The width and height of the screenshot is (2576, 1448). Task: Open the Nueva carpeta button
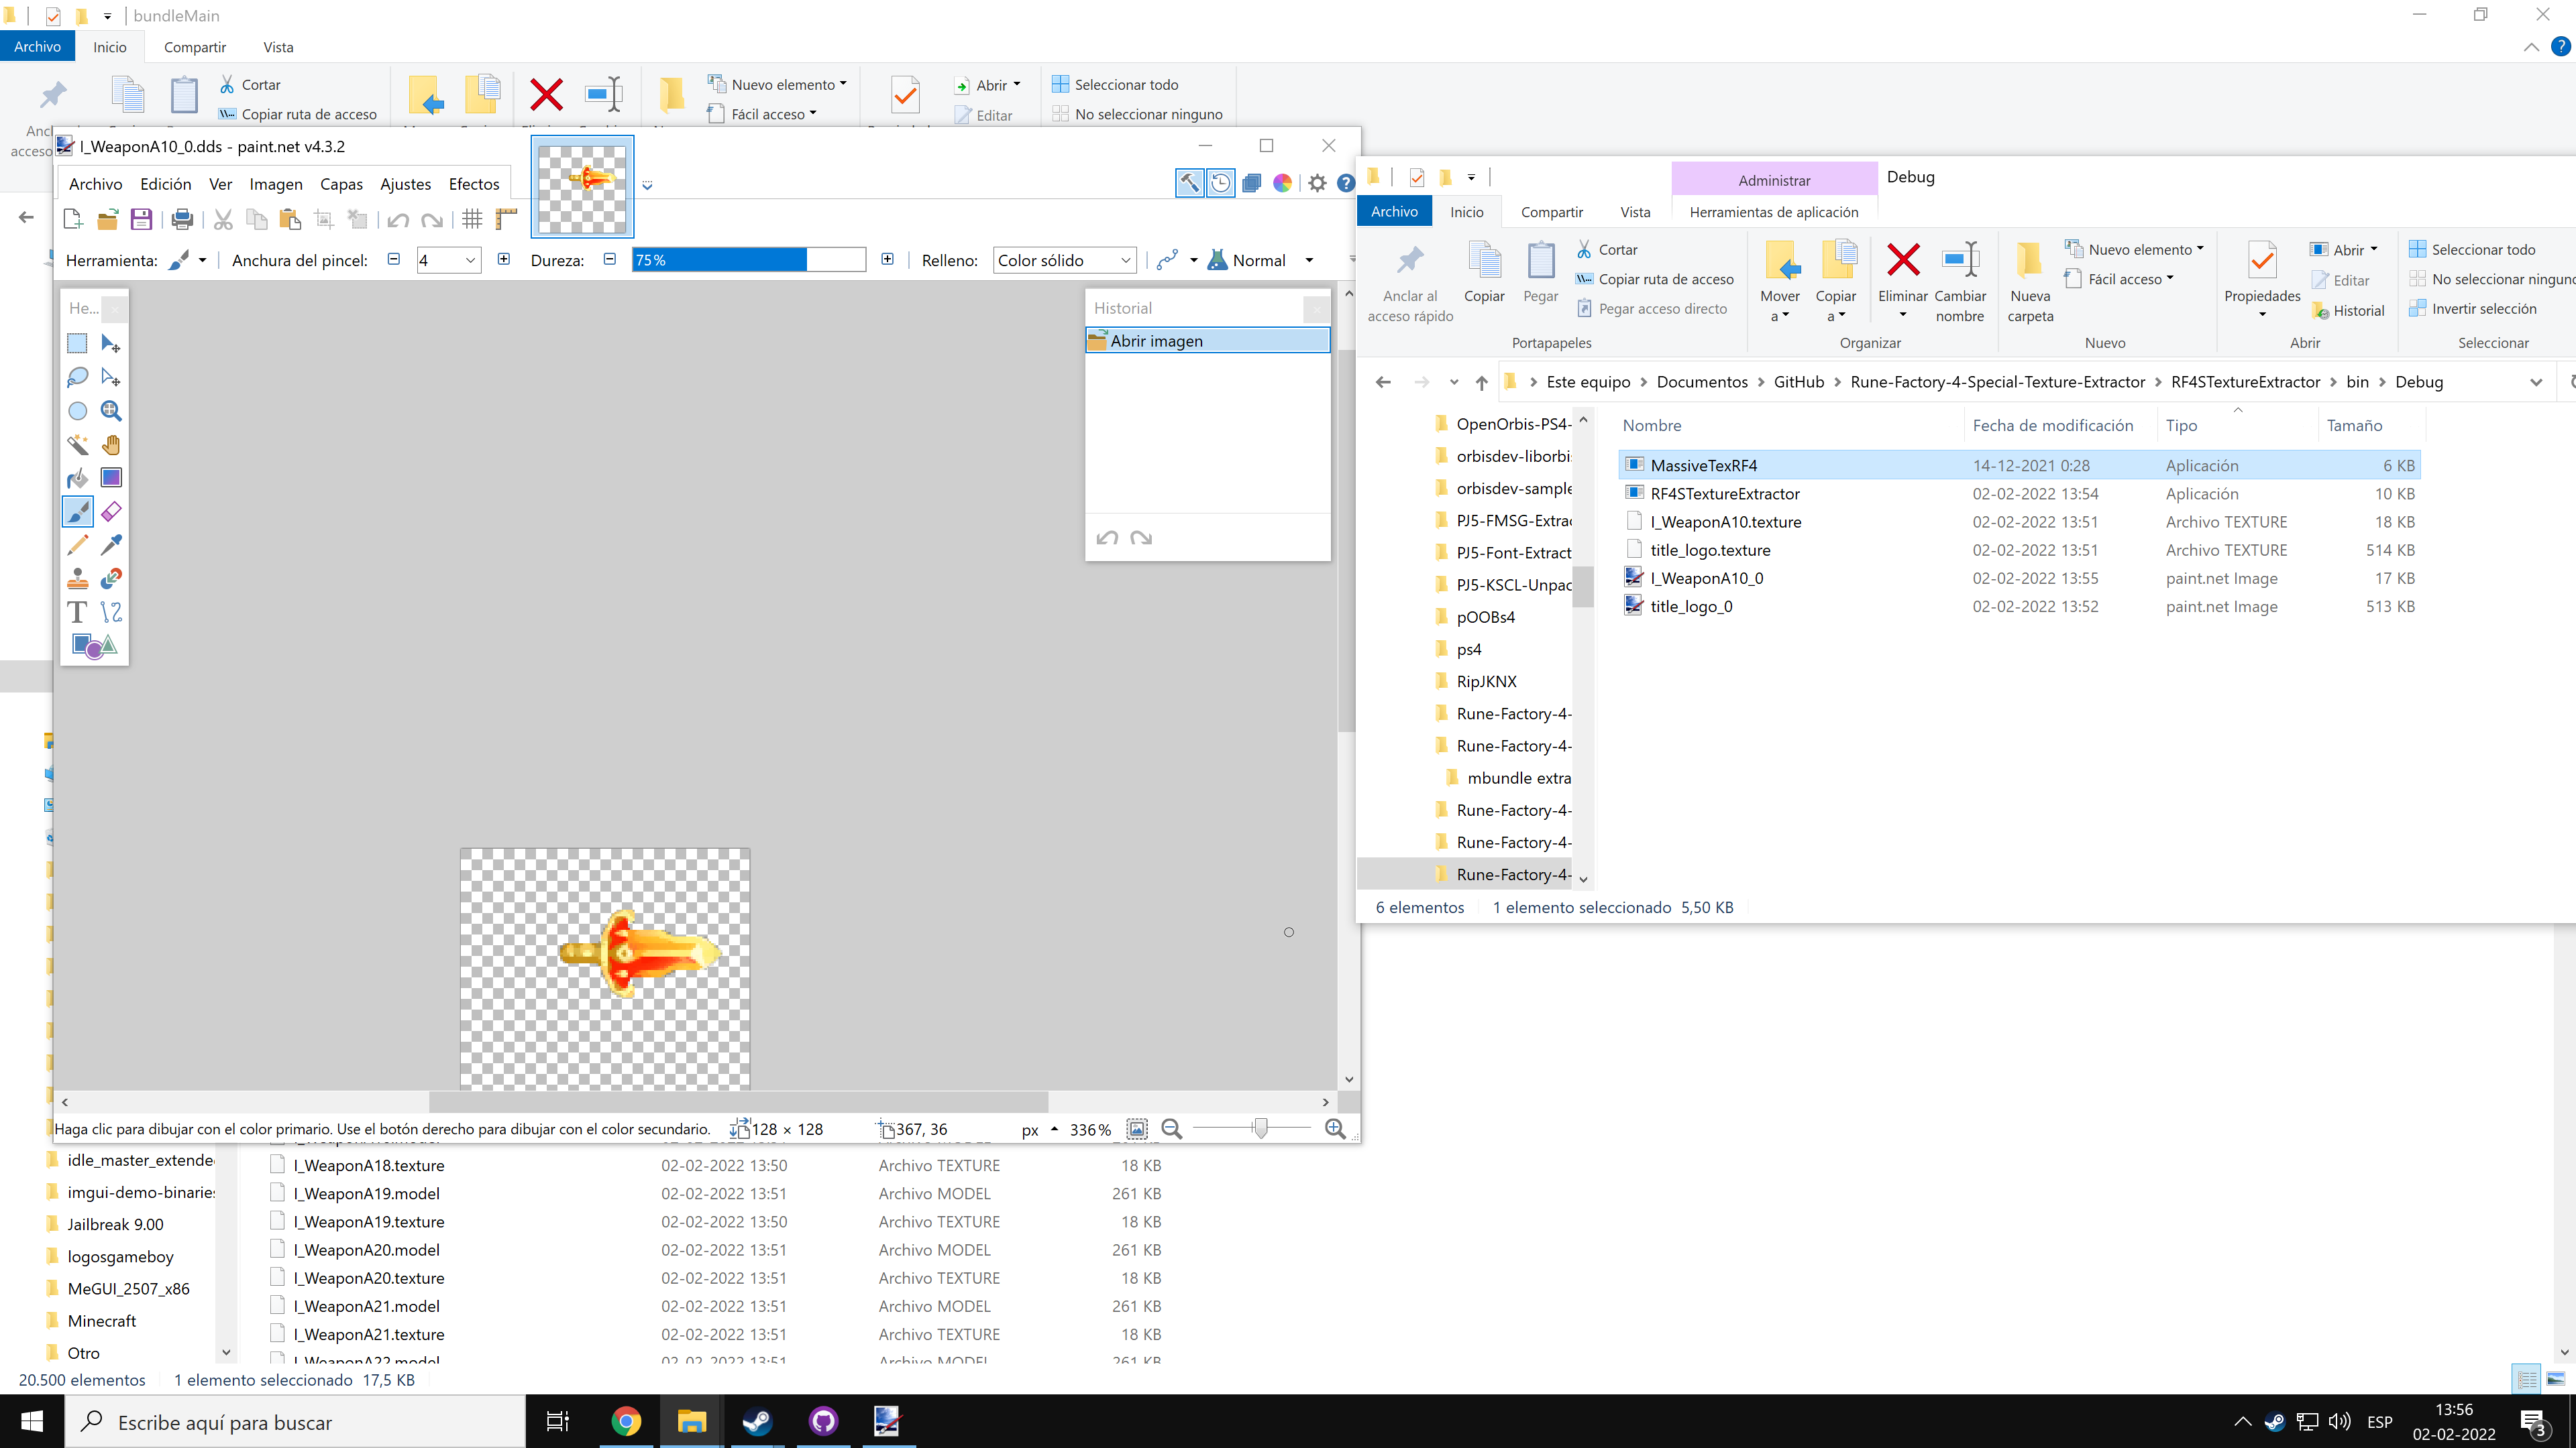[x=2030, y=281]
